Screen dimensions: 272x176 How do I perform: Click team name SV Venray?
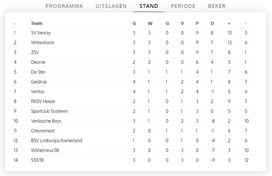pyautogui.click(x=41, y=33)
